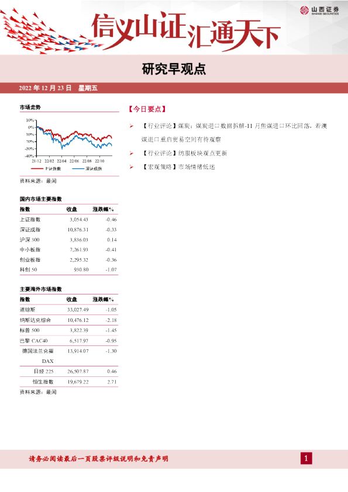Click the 研究早观点 title banner
348x492 pixels.
(x=174, y=69)
